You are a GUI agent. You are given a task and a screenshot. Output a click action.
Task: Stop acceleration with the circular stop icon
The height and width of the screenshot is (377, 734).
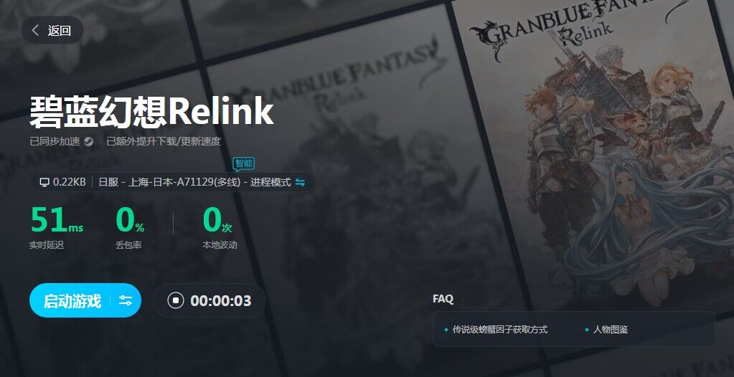click(x=176, y=300)
